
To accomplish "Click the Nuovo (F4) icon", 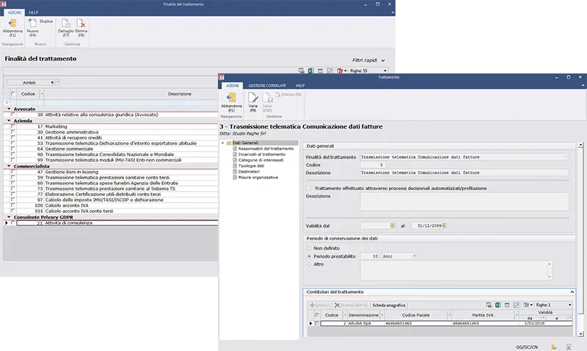I will (32, 27).
